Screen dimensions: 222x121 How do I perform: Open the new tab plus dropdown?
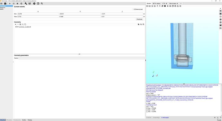point(181,4)
